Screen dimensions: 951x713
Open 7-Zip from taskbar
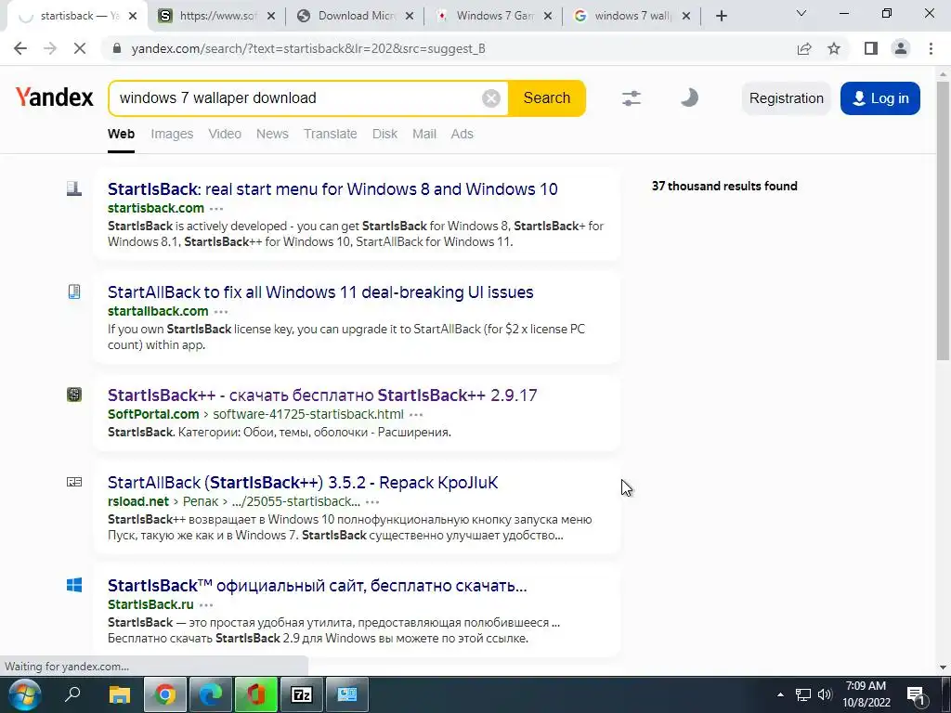coord(302,694)
